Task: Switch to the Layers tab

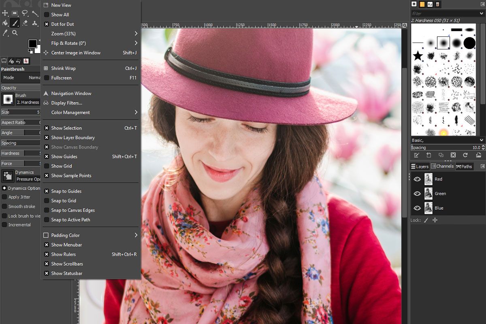Action: (x=420, y=166)
